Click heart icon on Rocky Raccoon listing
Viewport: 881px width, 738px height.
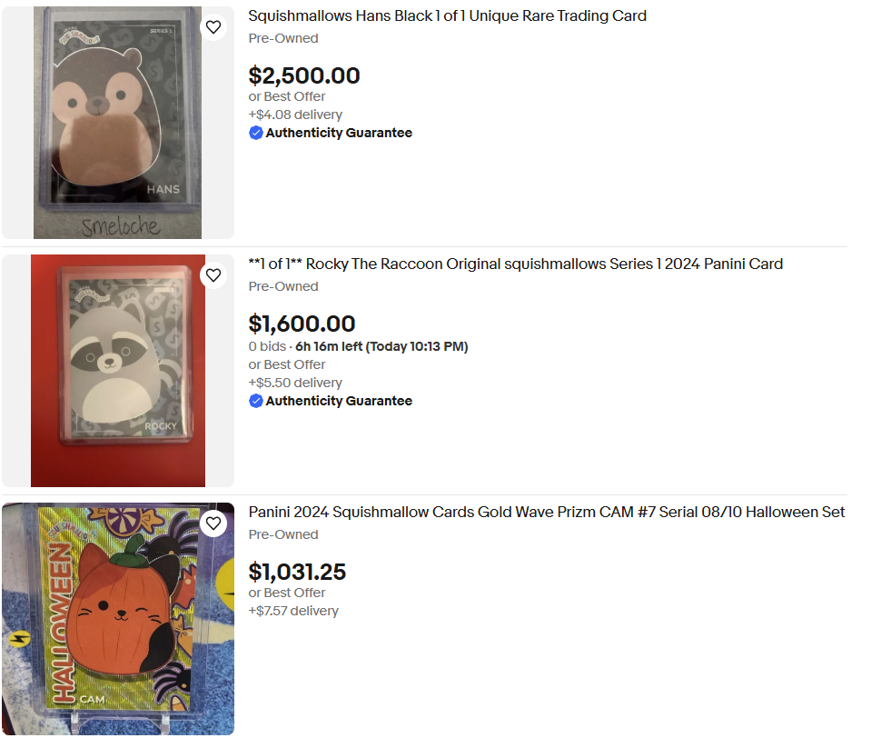(x=213, y=275)
